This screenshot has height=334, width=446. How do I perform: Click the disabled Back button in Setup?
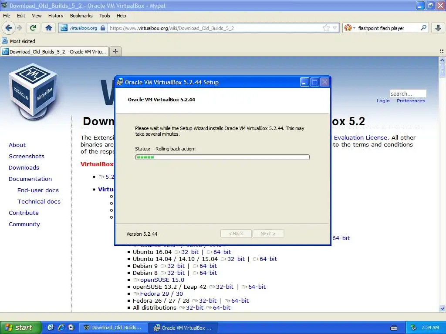(x=236, y=234)
